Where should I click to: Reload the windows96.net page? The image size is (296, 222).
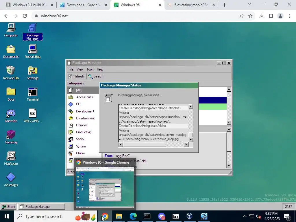25,16
